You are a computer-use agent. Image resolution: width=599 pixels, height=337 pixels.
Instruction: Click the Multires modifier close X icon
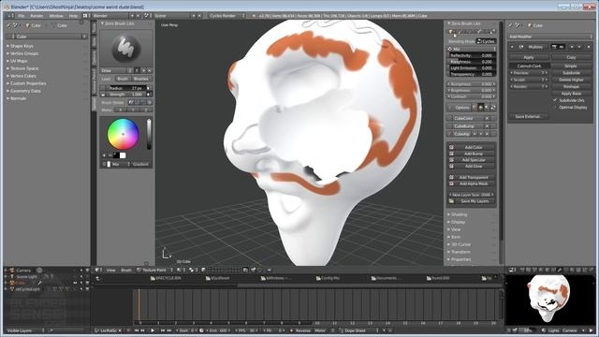click(589, 47)
